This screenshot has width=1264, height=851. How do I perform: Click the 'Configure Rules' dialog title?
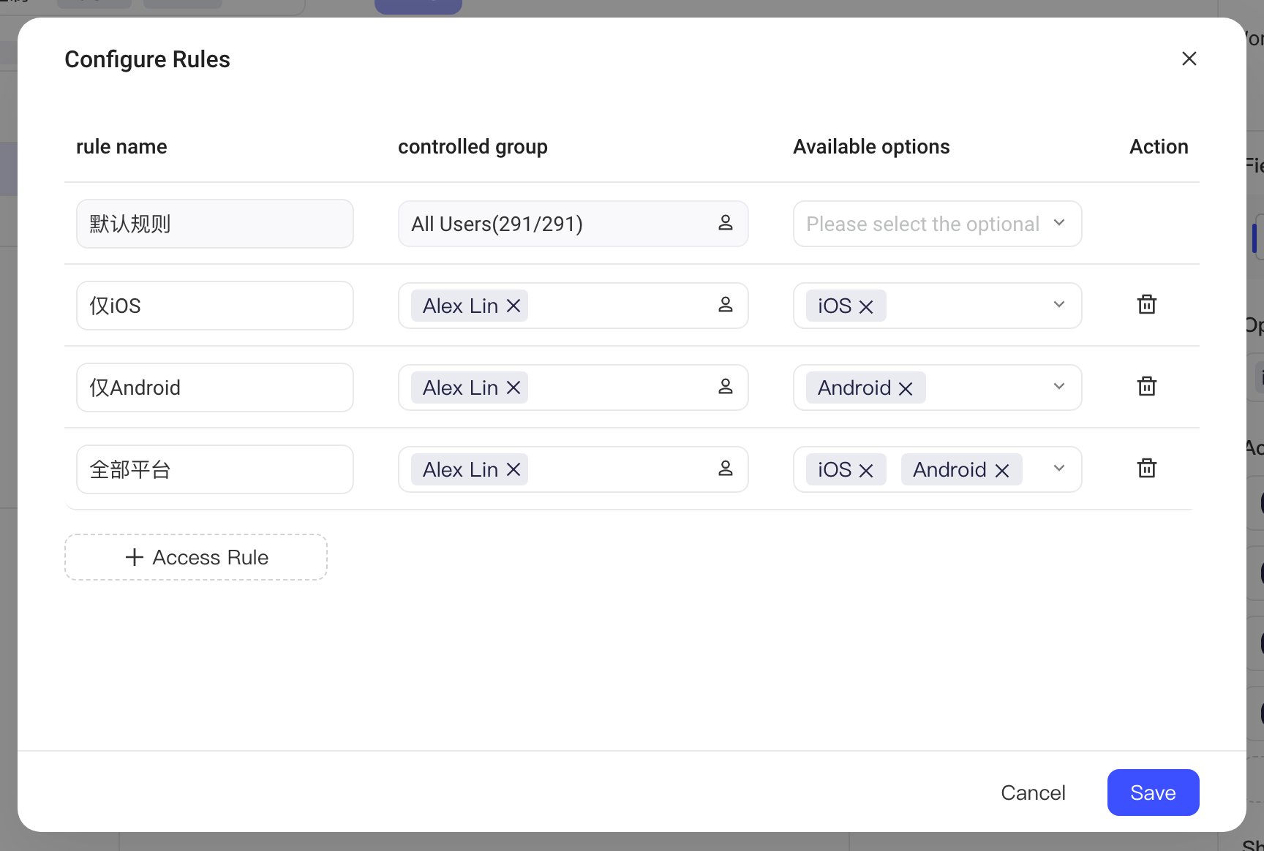pyautogui.click(x=147, y=59)
